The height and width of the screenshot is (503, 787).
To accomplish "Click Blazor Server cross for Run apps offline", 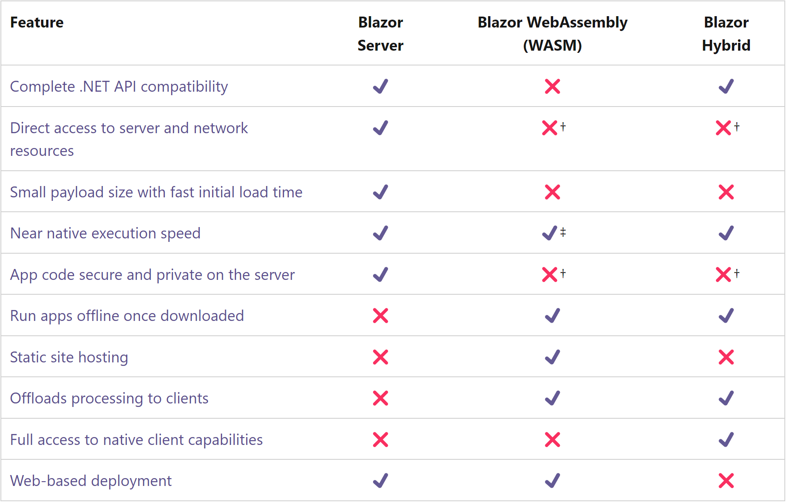I will (x=380, y=316).
